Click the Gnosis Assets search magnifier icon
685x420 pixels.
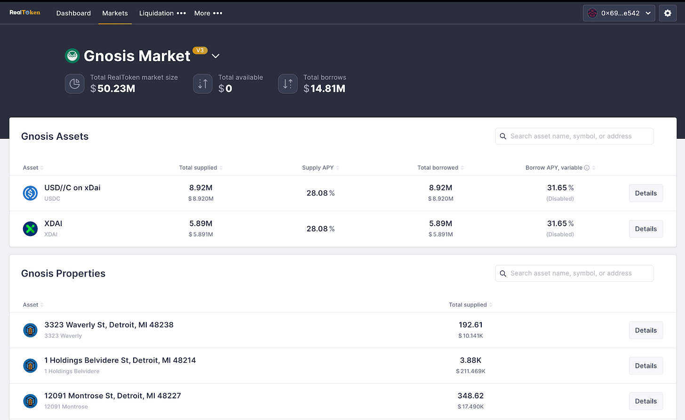point(503,136)
